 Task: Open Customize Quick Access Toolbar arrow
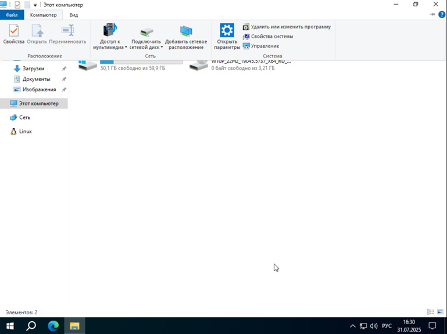pos(35,5)
